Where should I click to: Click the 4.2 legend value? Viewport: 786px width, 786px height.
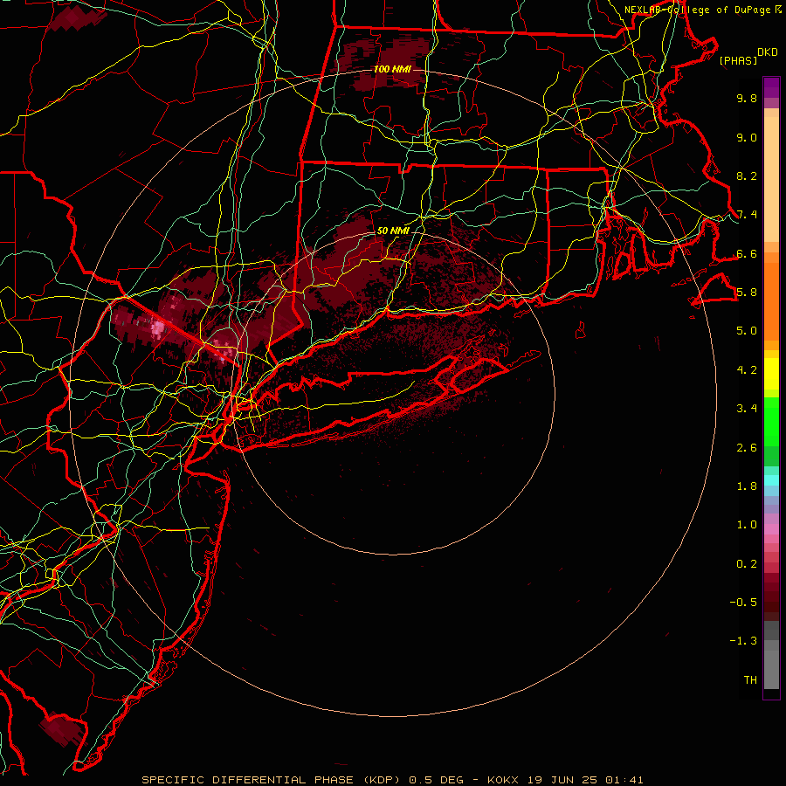[x=747, y=370]
